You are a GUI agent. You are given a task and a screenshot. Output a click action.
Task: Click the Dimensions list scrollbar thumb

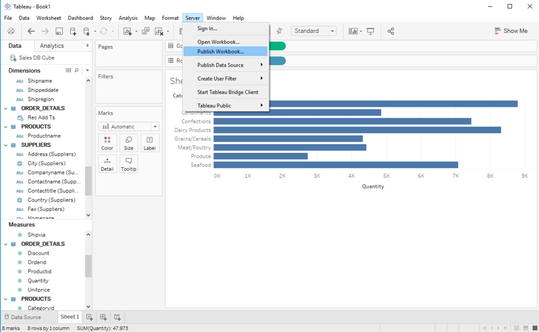pyautogui.click(x=88, y=180)
